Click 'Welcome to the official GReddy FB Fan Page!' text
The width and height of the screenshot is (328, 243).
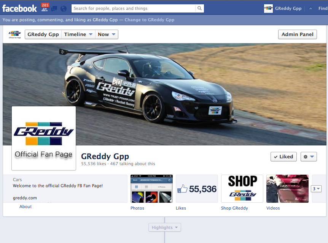58,186
